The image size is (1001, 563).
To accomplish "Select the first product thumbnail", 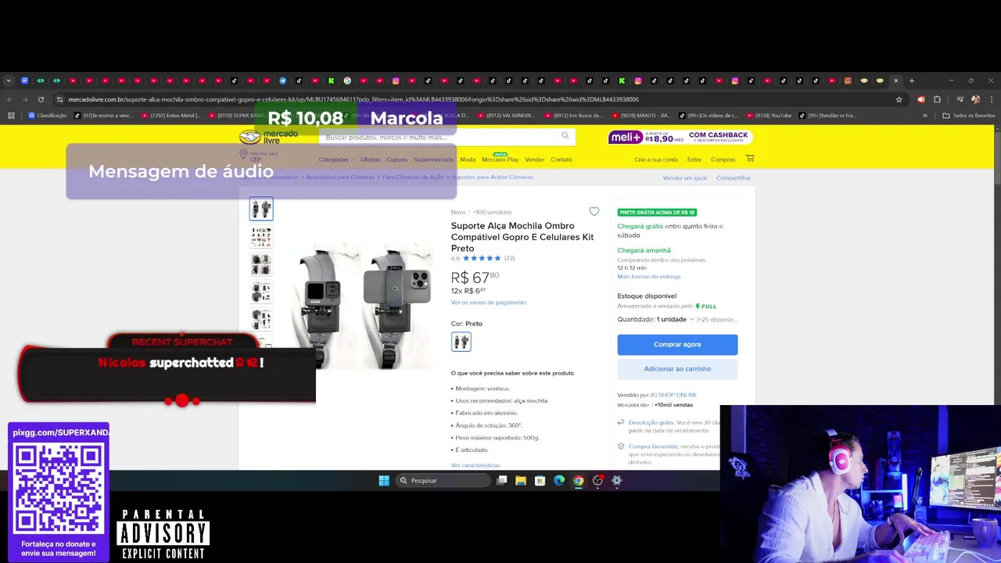I will coord(261,209).
